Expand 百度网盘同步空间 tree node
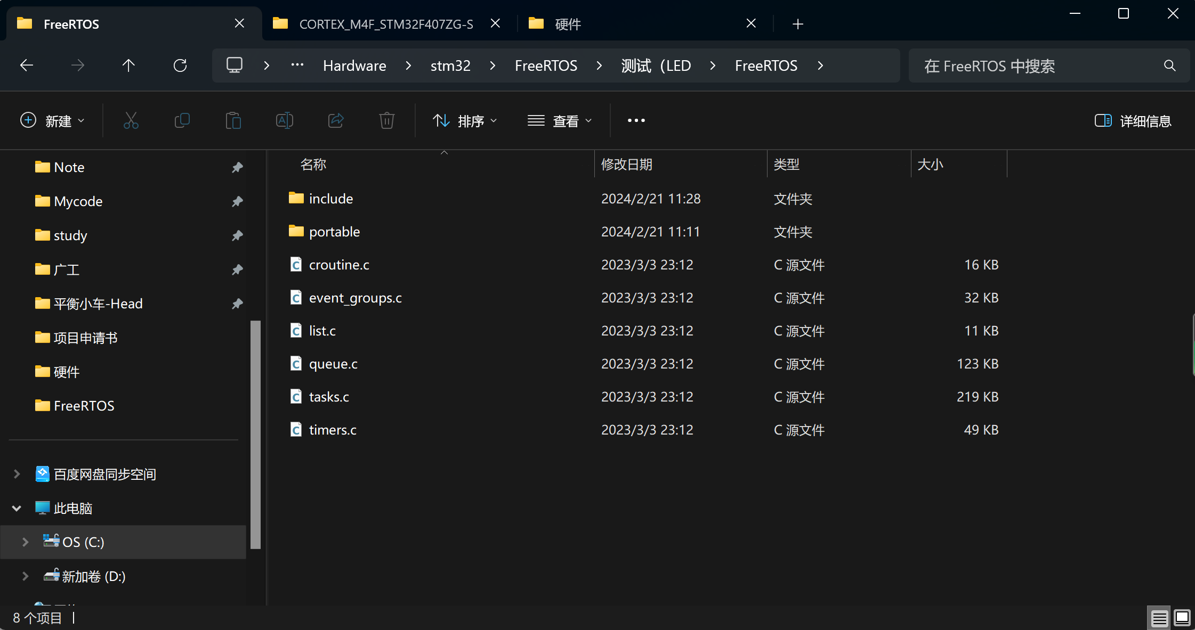Viewport: 1195px width, 630px height. tap(17, 474)
